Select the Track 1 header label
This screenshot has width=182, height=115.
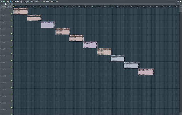click(3, 9)
